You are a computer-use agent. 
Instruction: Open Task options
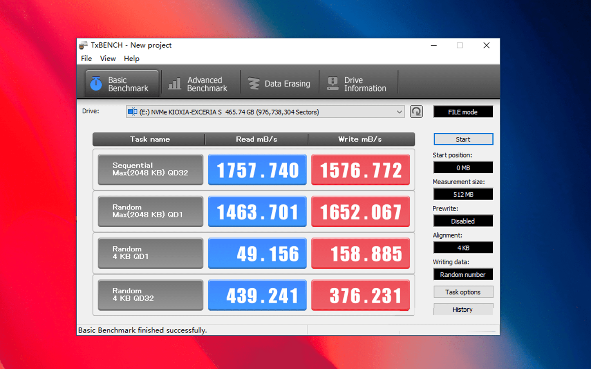pos(463,292)
